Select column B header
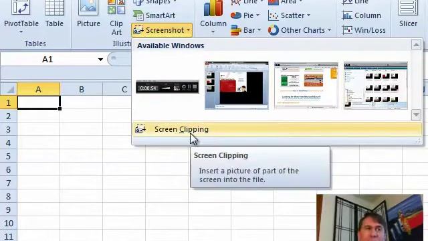This screenshot has width=428, height=241. pyautogui.click(x=82, y=89)
